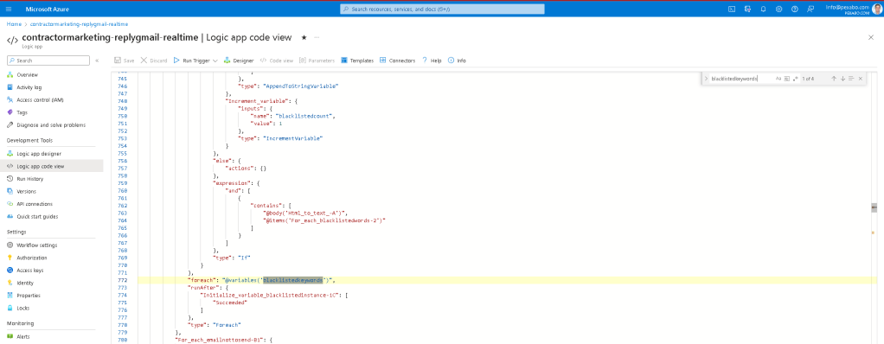Open the more options ellipsis by title
This screenshot has width=884, height=344.
317,37
